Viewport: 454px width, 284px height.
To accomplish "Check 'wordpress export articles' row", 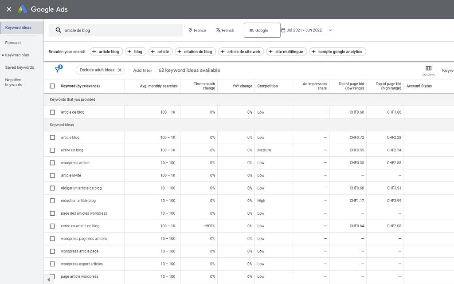I will (52, 264).
